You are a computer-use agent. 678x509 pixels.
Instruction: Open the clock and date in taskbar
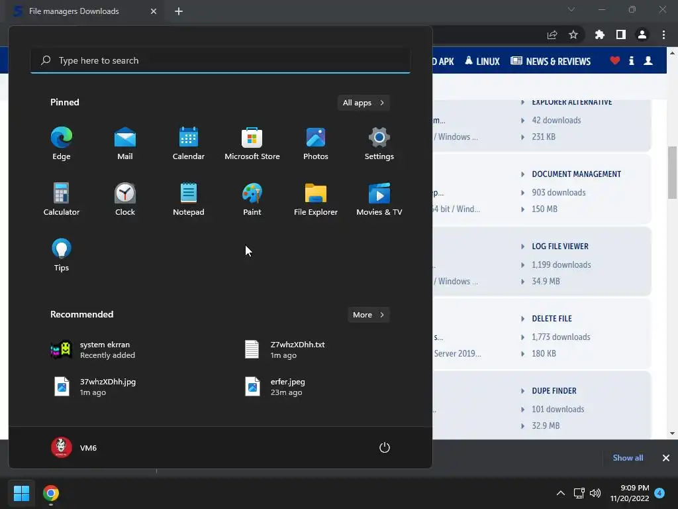coord(630,493)
